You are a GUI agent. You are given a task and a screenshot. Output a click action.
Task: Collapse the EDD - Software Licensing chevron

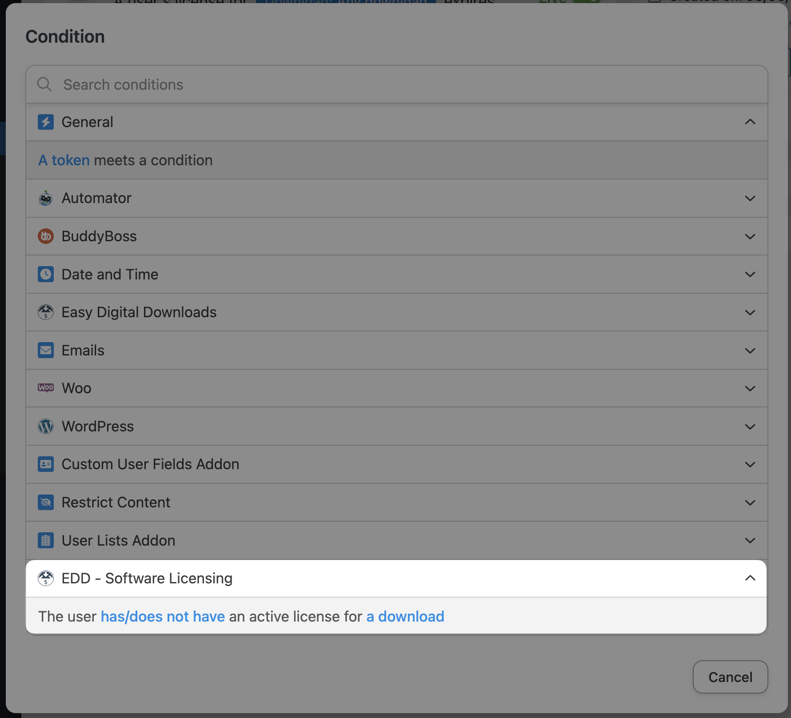tap(750, 578)
